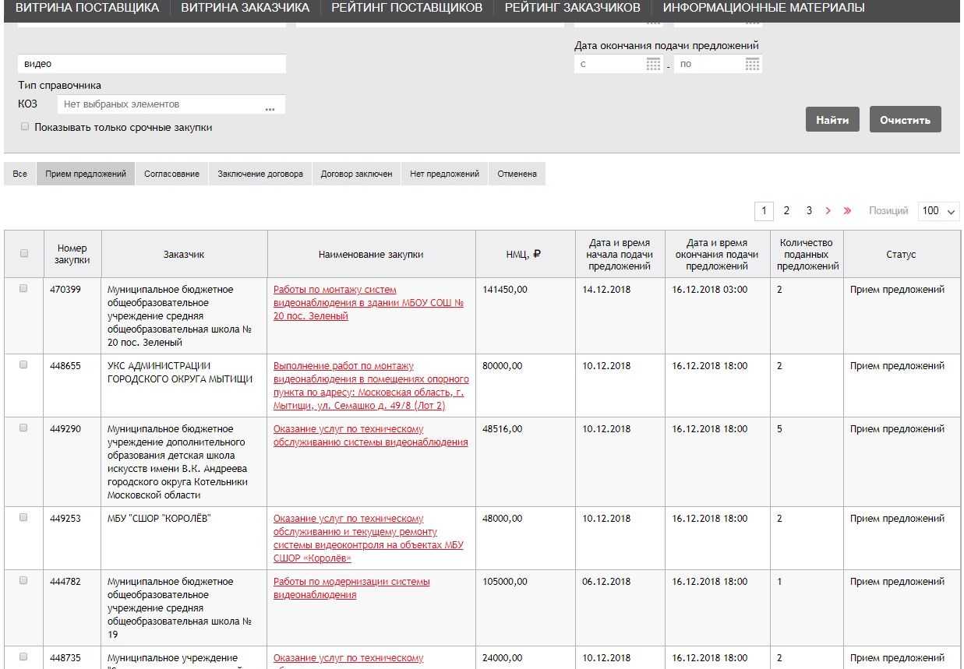Open the end date calendar picker
964x669 pixels.
[x=752, y=65]
